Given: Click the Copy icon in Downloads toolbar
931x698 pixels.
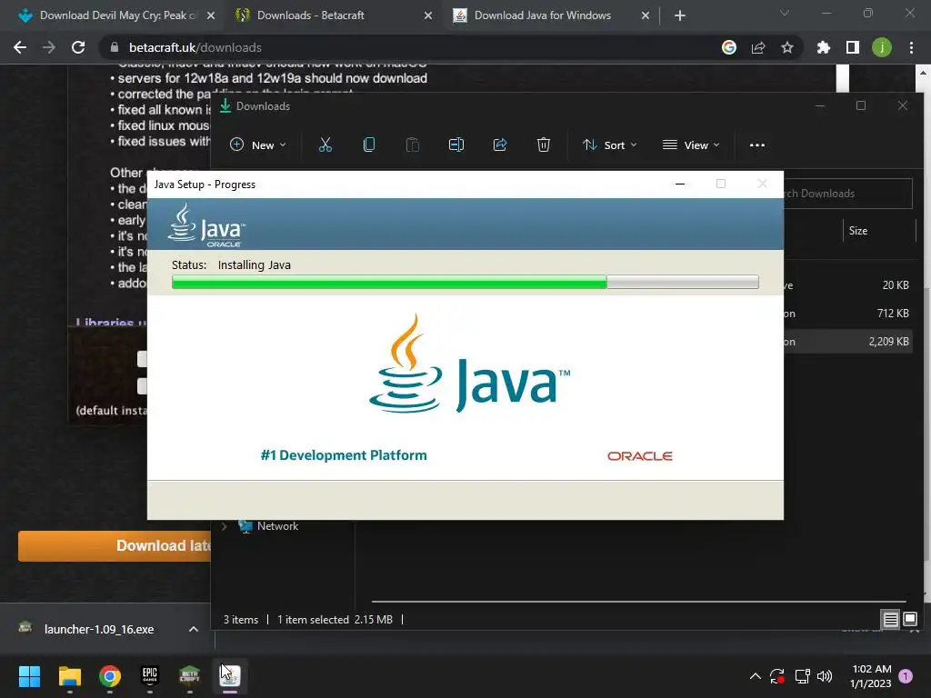Looking at the screenshot, I should coord(369,145).
